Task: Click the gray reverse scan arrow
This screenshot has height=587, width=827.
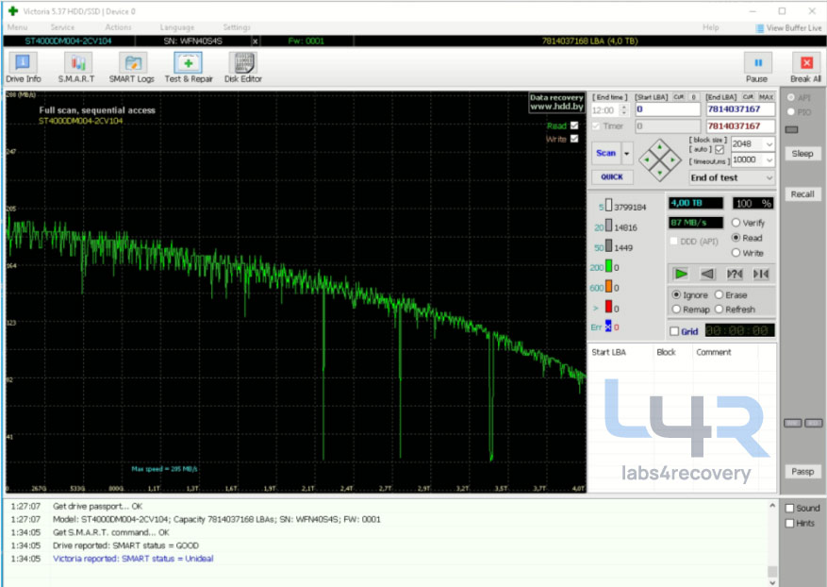Action: point(707,274)
